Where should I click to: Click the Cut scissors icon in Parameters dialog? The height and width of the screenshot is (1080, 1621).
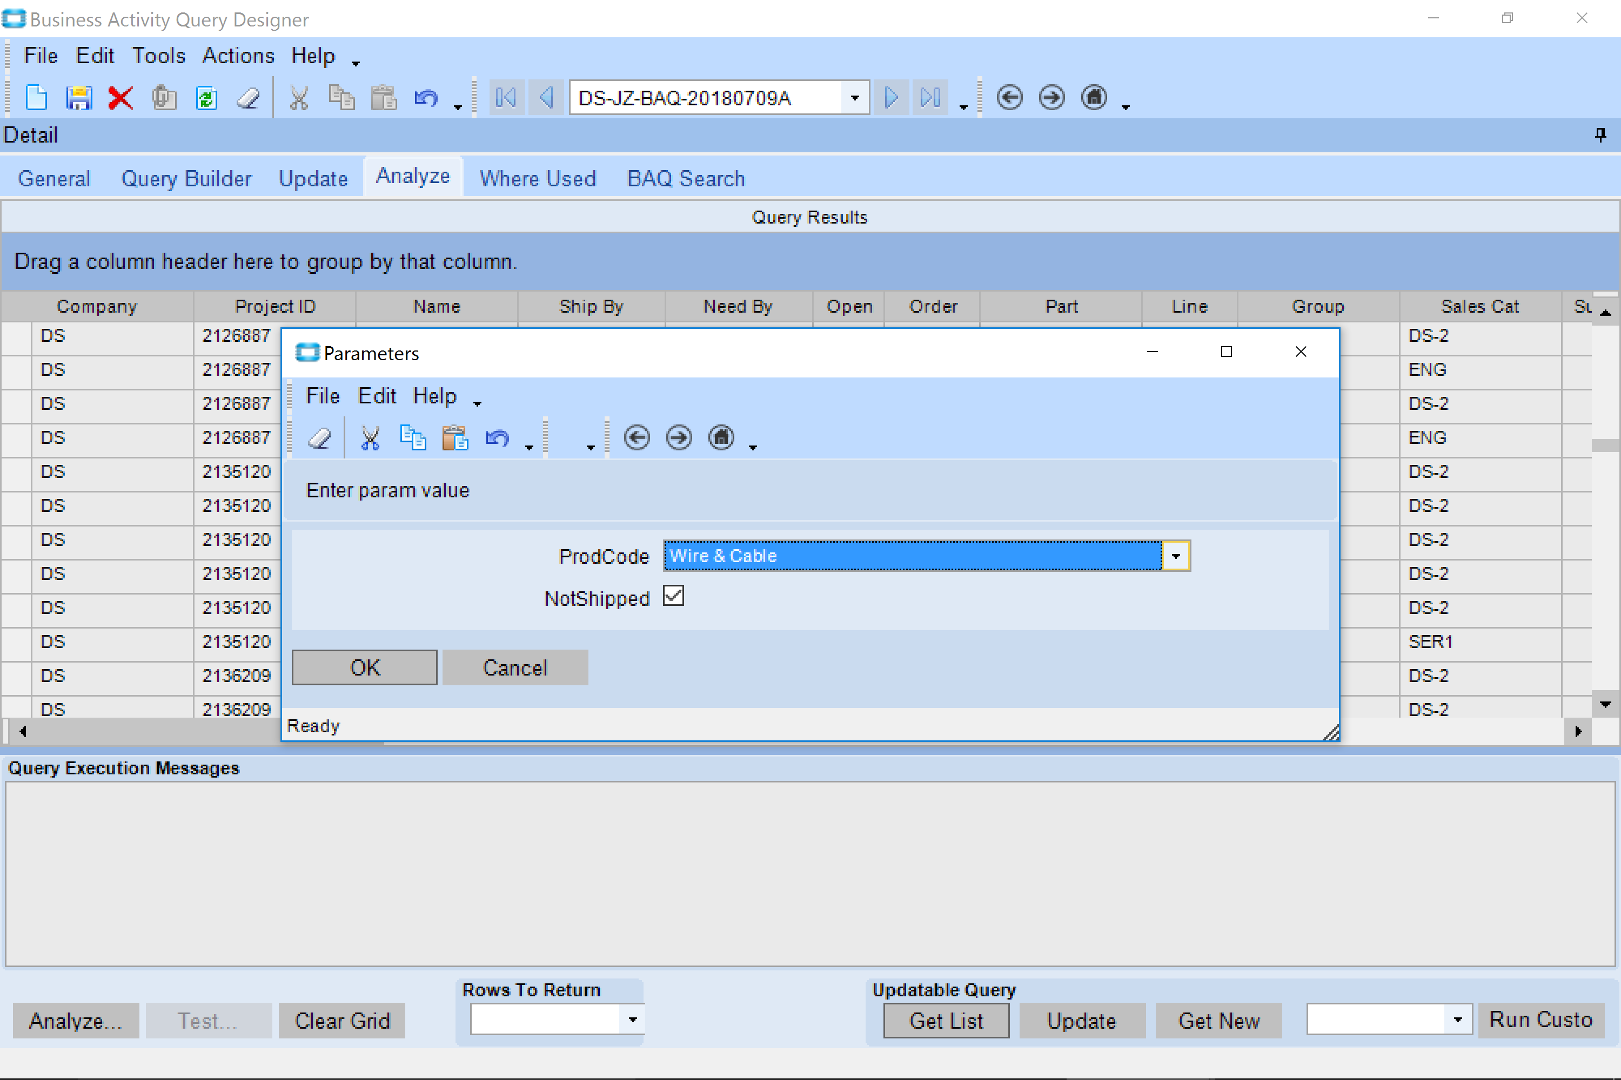(371, 438)
